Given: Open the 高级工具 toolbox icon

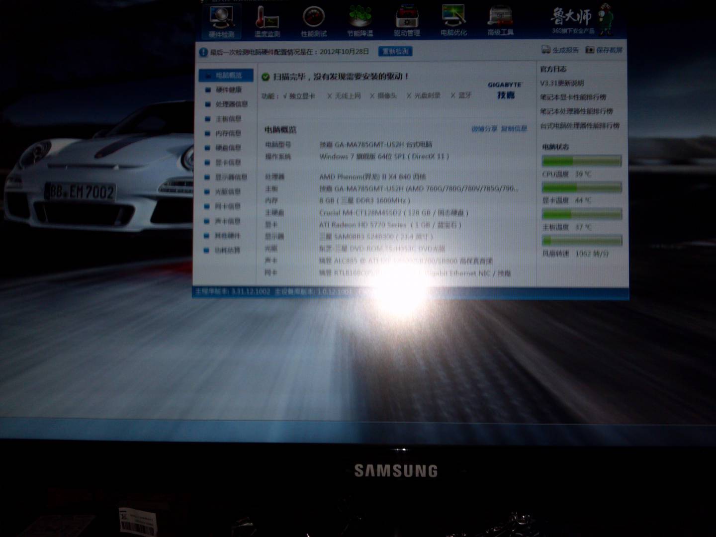Looking at the screenshot, I should coord(500,20).
